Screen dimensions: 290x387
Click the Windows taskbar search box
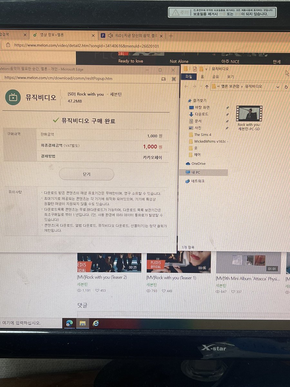pos(31,322)
